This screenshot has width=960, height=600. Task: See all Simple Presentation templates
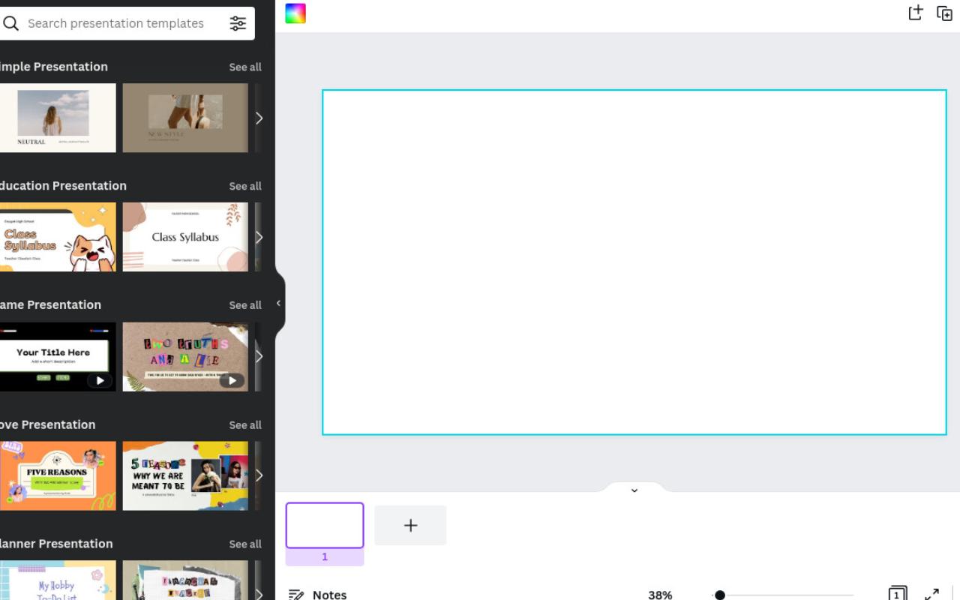(x=245, y=67)
